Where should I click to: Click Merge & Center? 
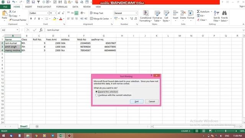click(x=100, y=19)
